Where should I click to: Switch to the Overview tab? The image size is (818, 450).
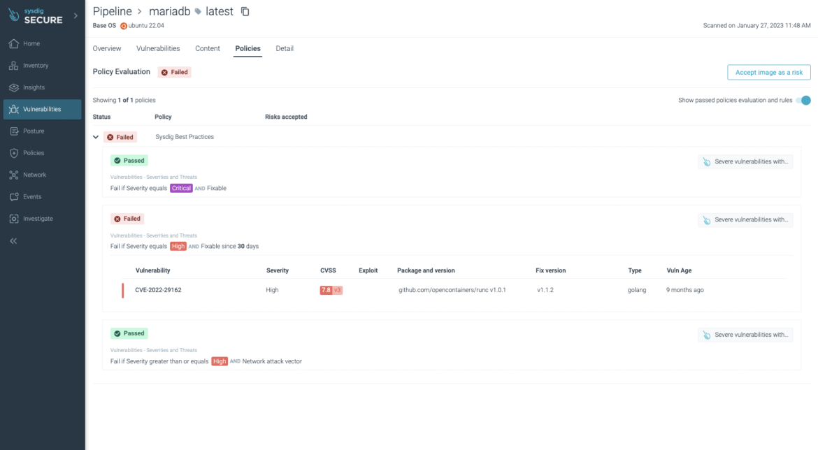coord(107,48)
